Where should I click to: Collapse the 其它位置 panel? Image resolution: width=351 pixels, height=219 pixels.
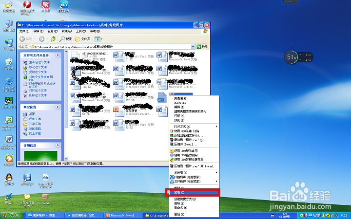pyautogui.click(x=58, y=107)
